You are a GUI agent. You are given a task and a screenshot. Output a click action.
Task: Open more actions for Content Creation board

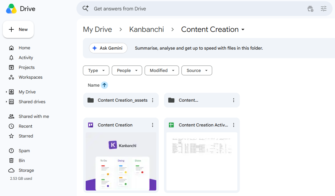(153, 125)
